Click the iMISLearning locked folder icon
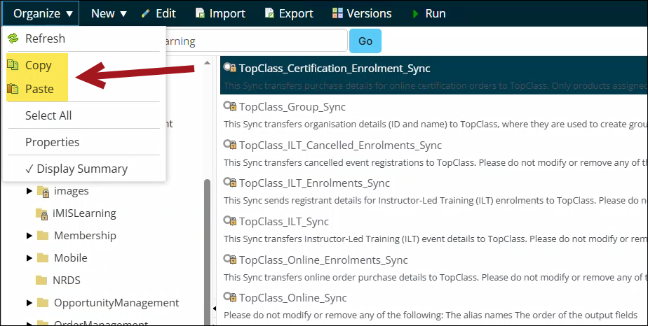 pos(41,214)
